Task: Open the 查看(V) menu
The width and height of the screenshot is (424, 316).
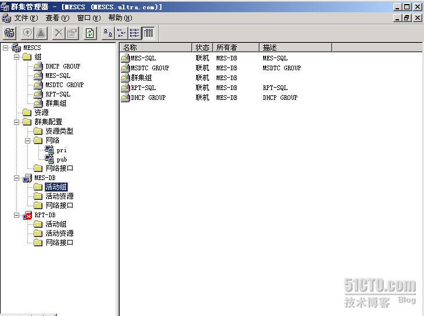Action: (x=58, y=18)
